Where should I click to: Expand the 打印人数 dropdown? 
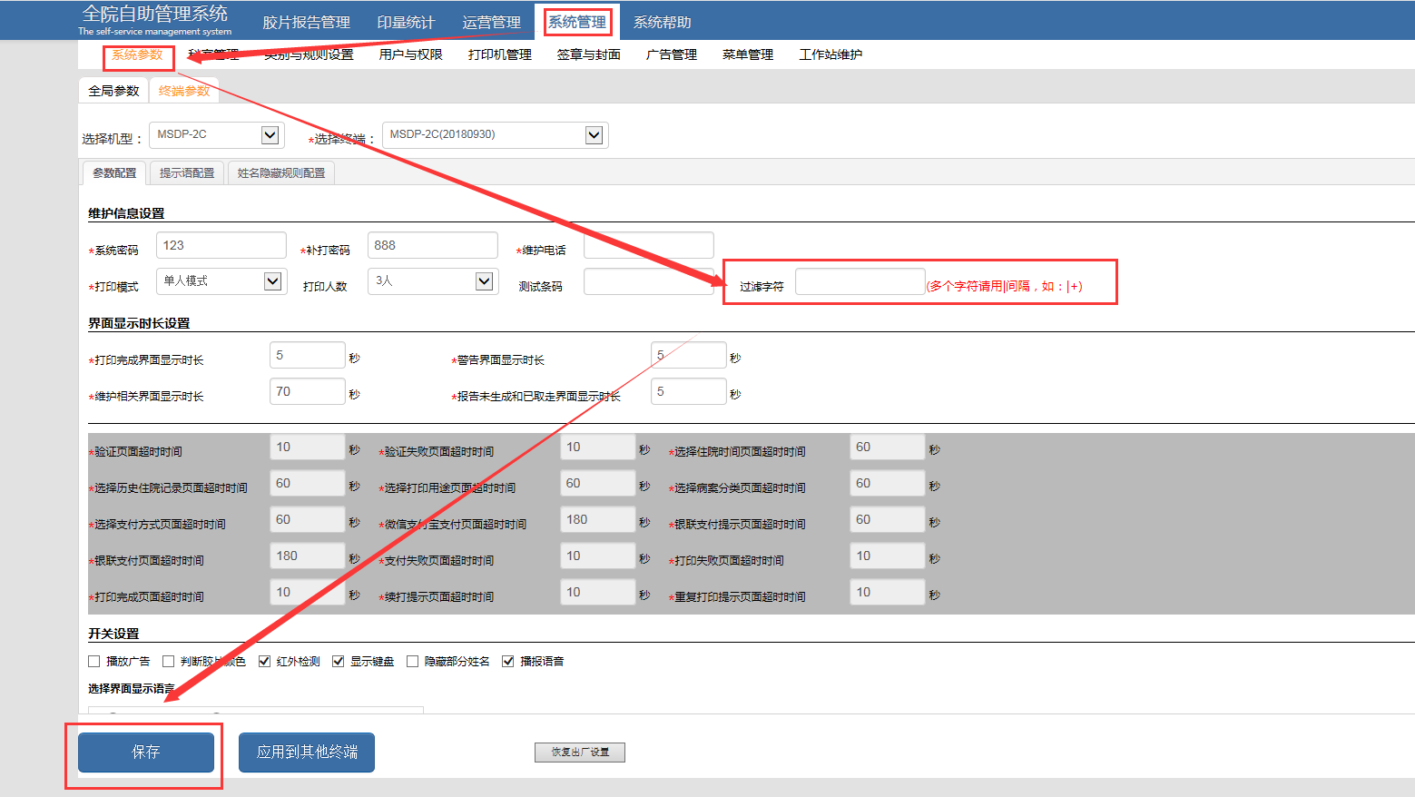(x=484, y=281)
